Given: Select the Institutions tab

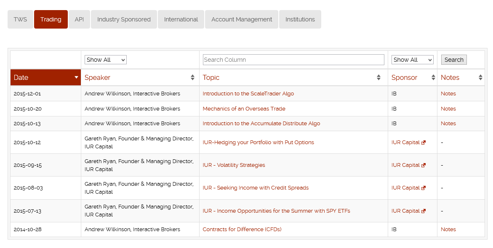Looking at the screenshot, I should tap(300, 19).
